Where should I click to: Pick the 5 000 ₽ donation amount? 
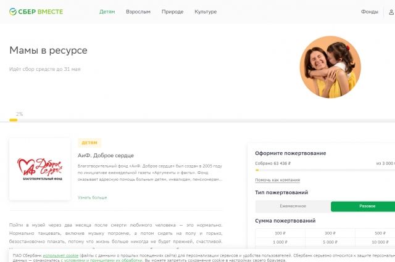[330, 242]
